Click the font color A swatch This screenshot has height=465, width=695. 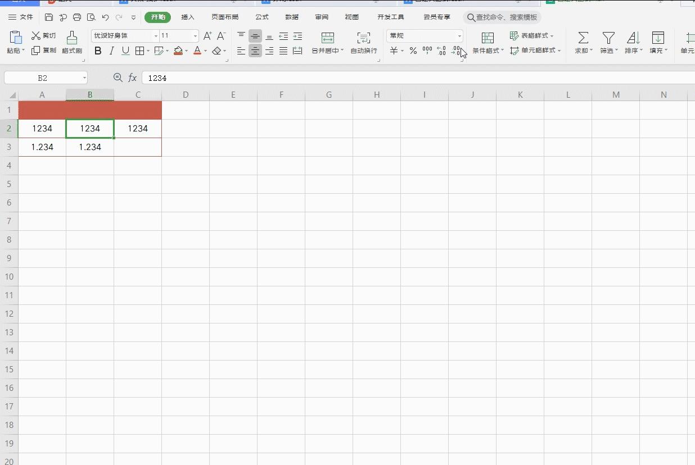click(197, 51)
